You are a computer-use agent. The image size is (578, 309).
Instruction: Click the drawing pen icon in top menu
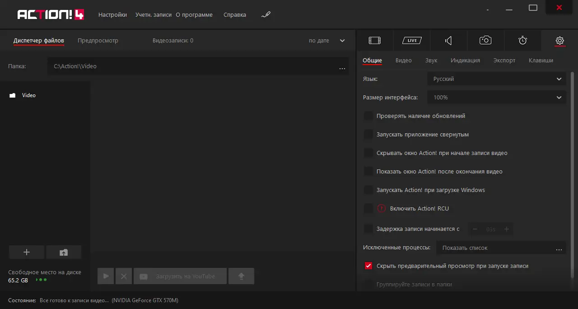click(266, 14)
